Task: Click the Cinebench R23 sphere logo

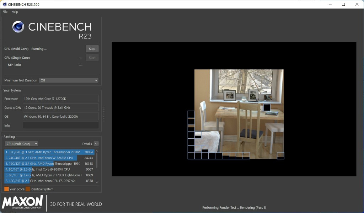Action: point(18,27)
